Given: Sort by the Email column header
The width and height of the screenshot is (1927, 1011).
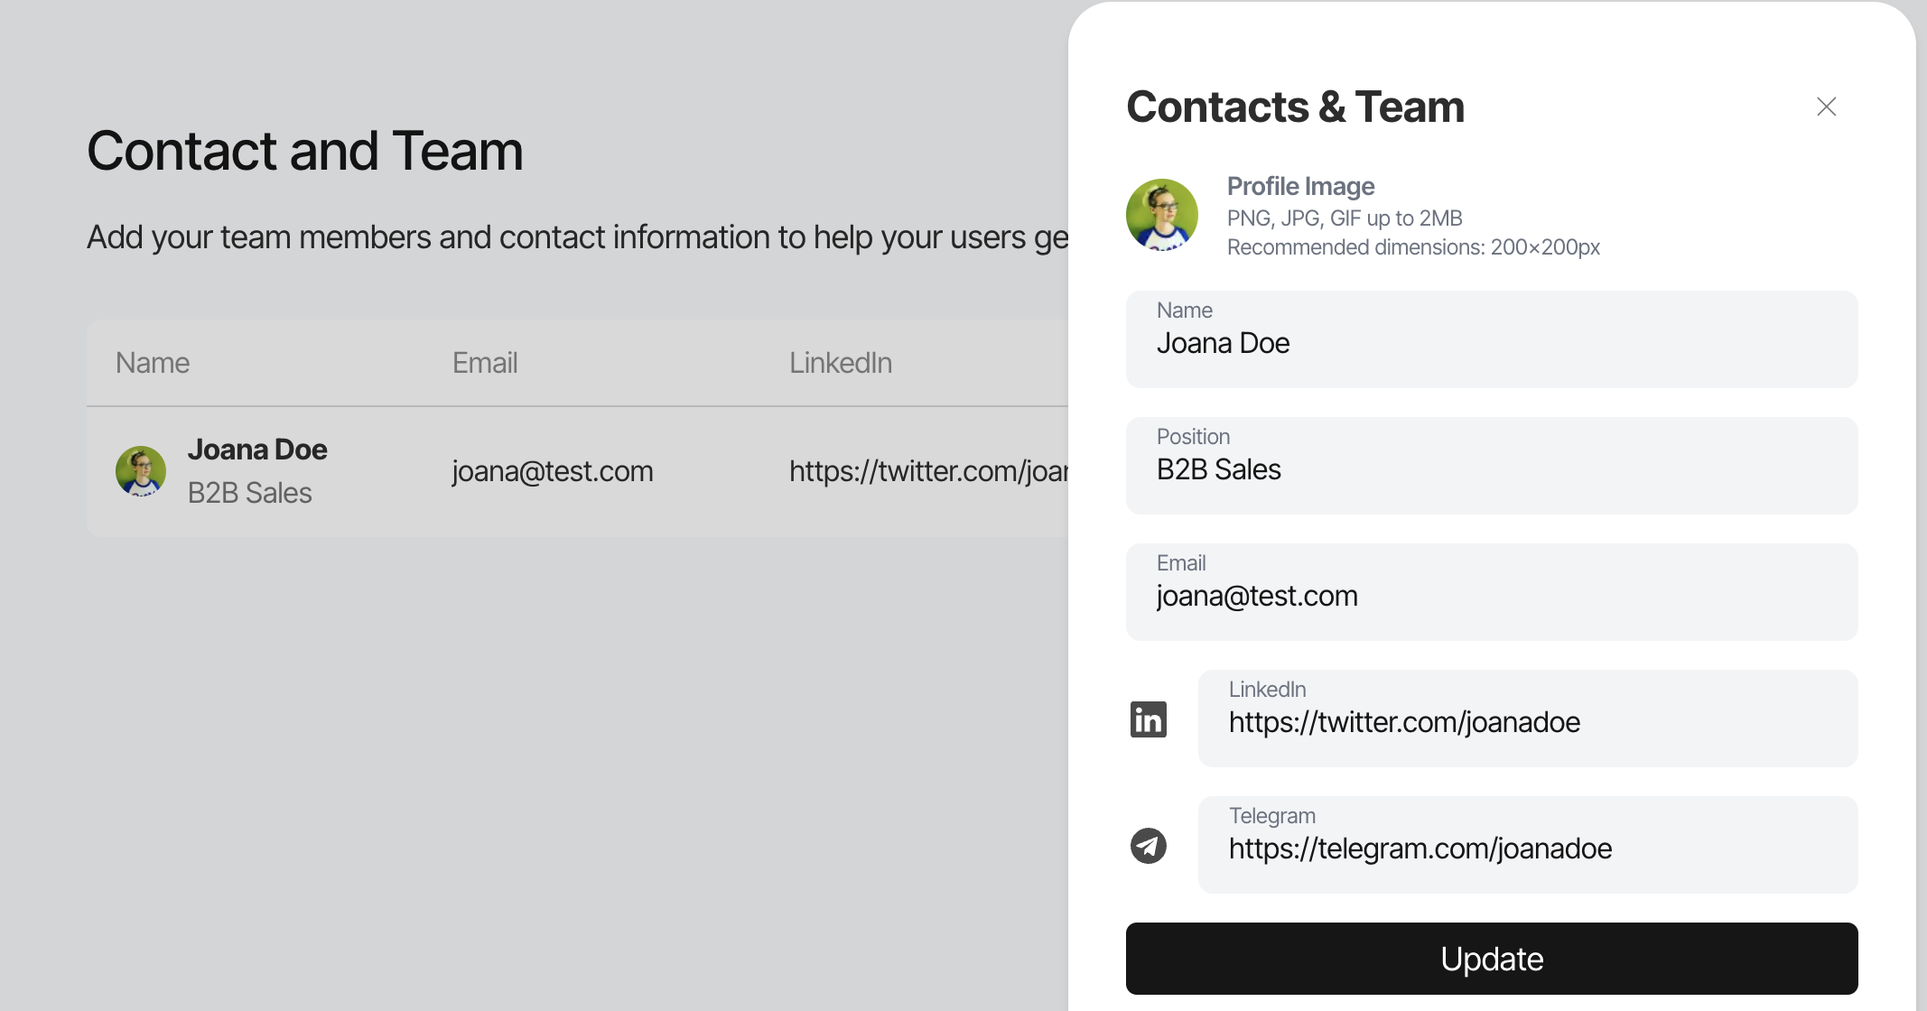Looking at the screenshot, I should point(485,363).
